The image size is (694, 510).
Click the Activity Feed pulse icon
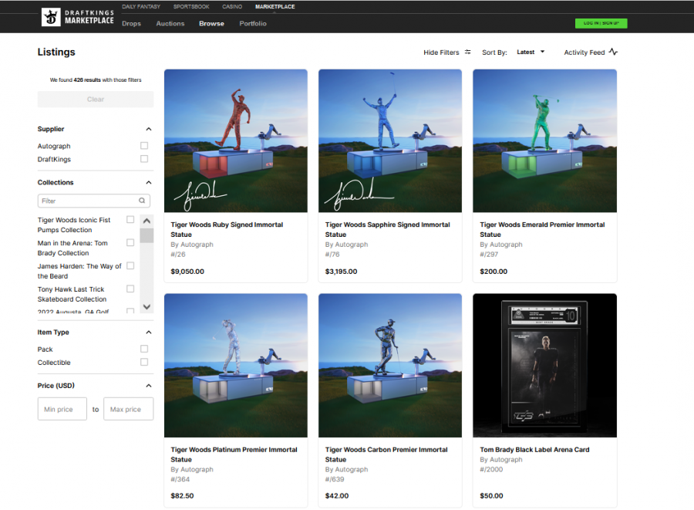(x=613, y=52)
